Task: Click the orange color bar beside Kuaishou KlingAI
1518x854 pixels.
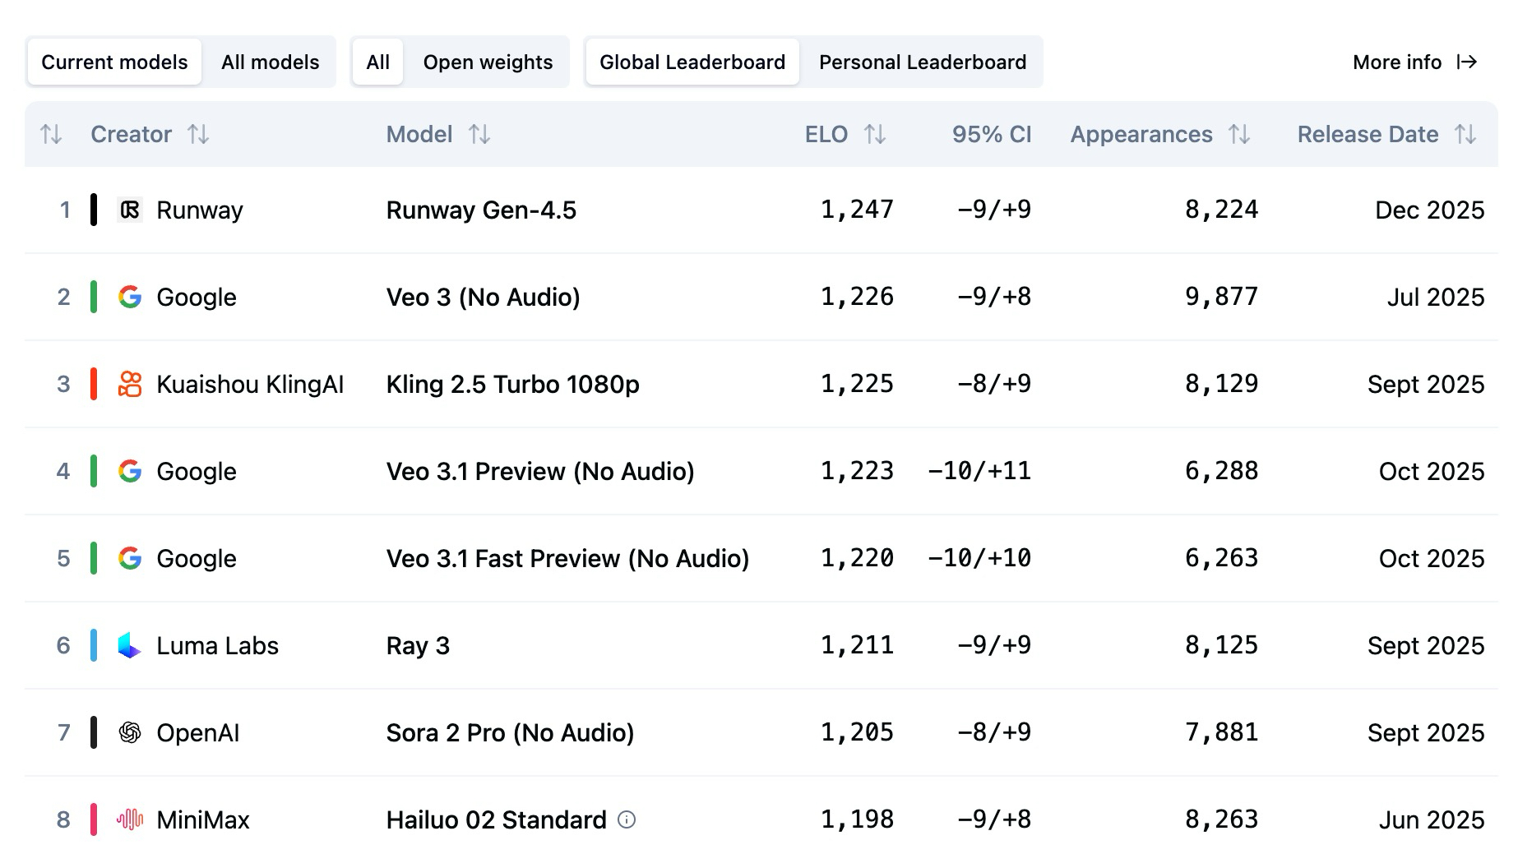Action: click(x=94, y=384)
